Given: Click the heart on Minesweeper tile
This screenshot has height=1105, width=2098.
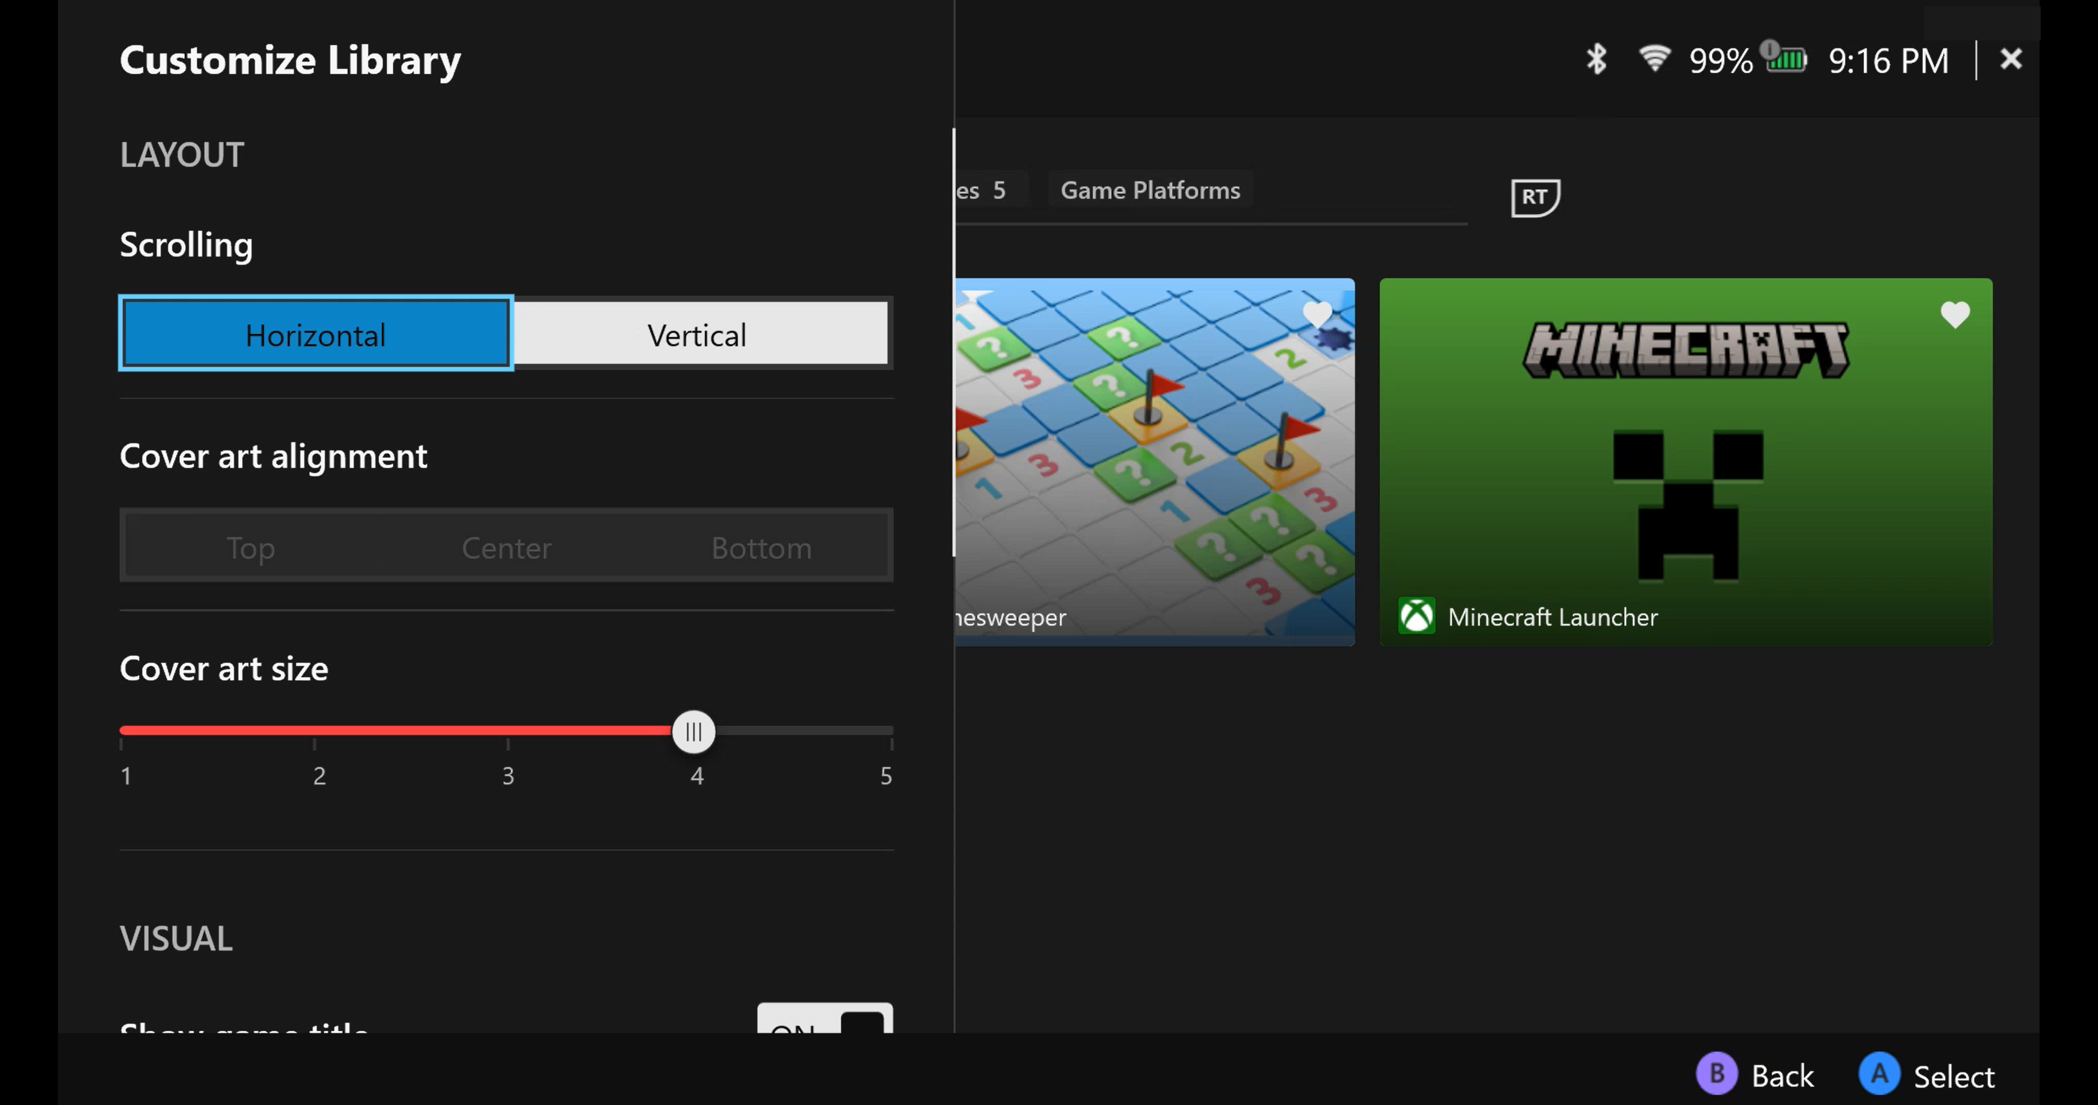Looking at the screenshot, I should 1317,314.
